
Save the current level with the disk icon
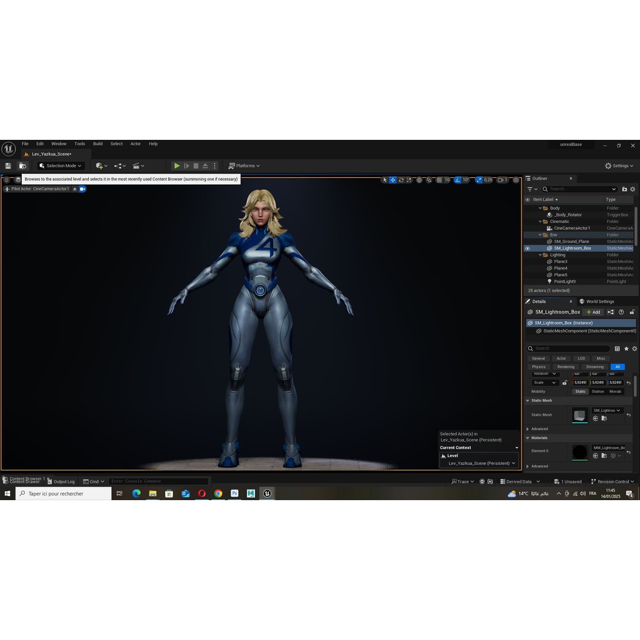pyautogui.click(x=8, y=166)
